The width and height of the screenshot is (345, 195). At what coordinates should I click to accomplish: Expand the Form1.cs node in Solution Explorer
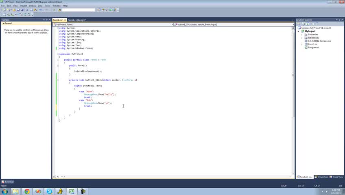click(x=301, y=44)
